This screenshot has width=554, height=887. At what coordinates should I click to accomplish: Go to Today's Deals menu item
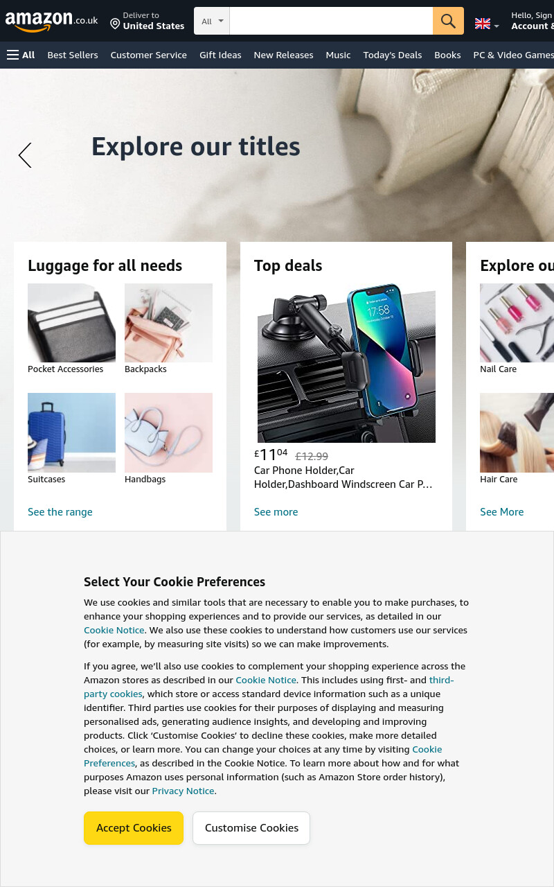(393, 55)
